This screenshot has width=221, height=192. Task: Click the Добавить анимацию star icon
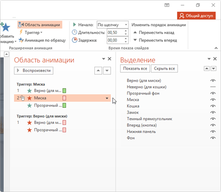(6, 27)
